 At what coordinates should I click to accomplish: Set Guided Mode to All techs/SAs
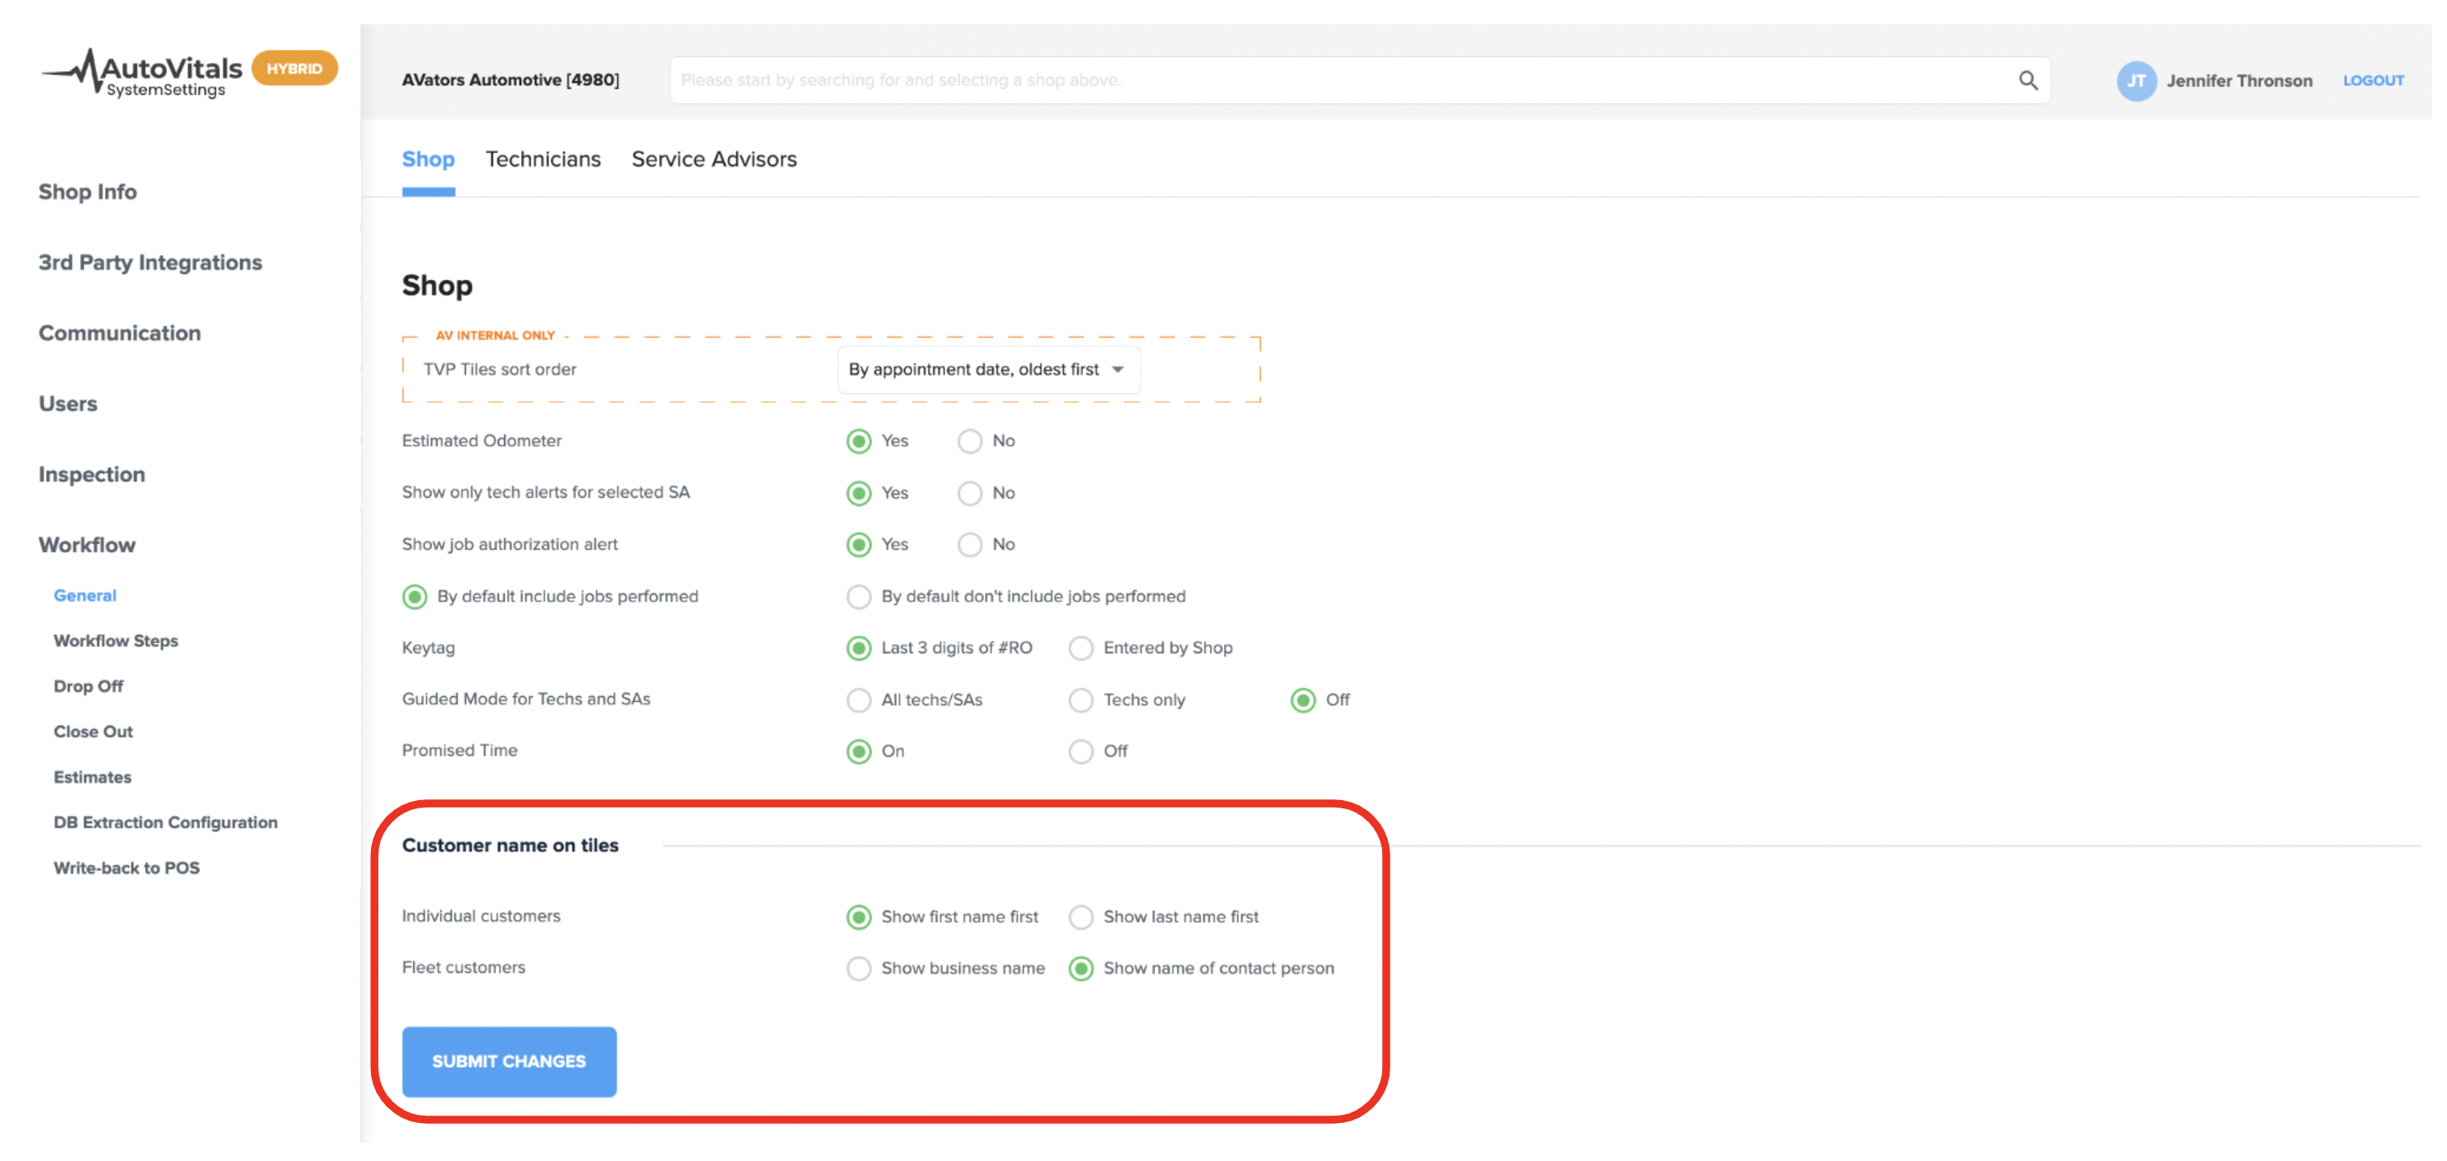(x=858, y=700)
